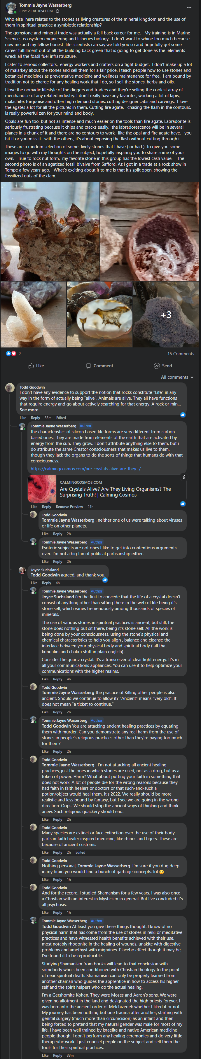Click like reaction badge on Joyce Suchsland's comment
This screenshot has height=1059, width=201.
click(105, 580)
